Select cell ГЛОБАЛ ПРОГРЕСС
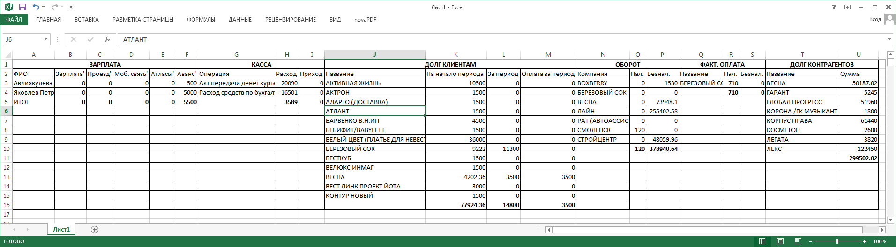Image resolution: width=896 pixels, height=247 pixels. pos(802,102)
